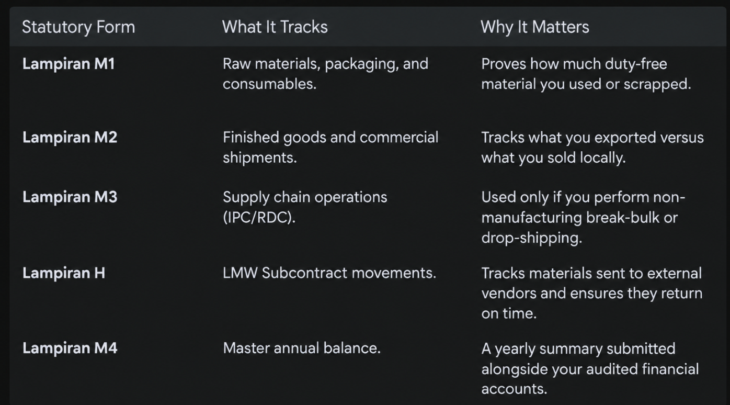Click the word 'drop-shipping' in M3 row
Screen dimensions: 730x405
tap(531, 238)
